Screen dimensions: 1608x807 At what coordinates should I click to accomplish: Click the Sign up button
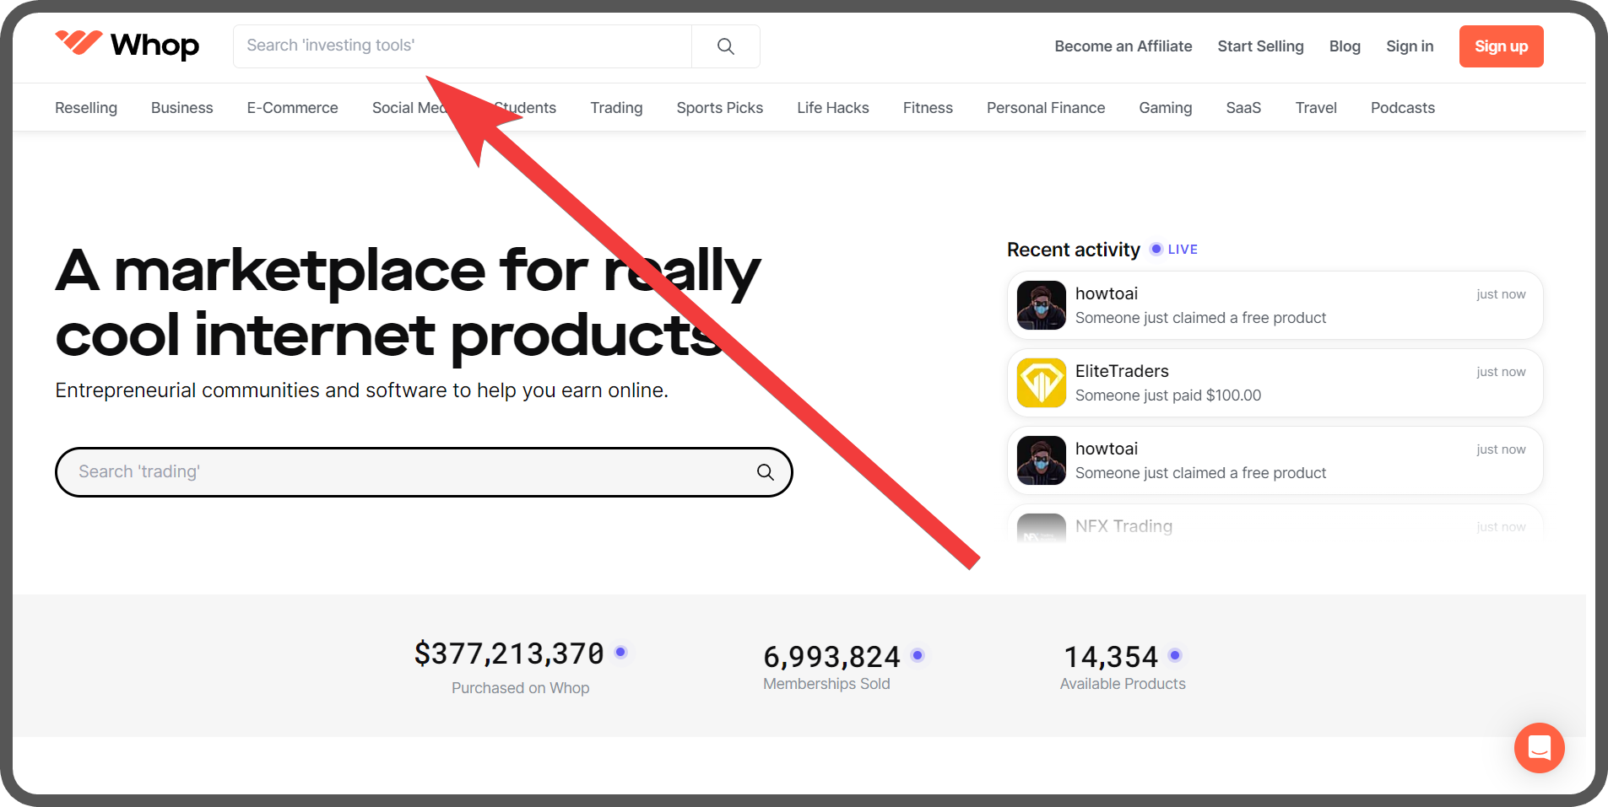[1501, 46]
